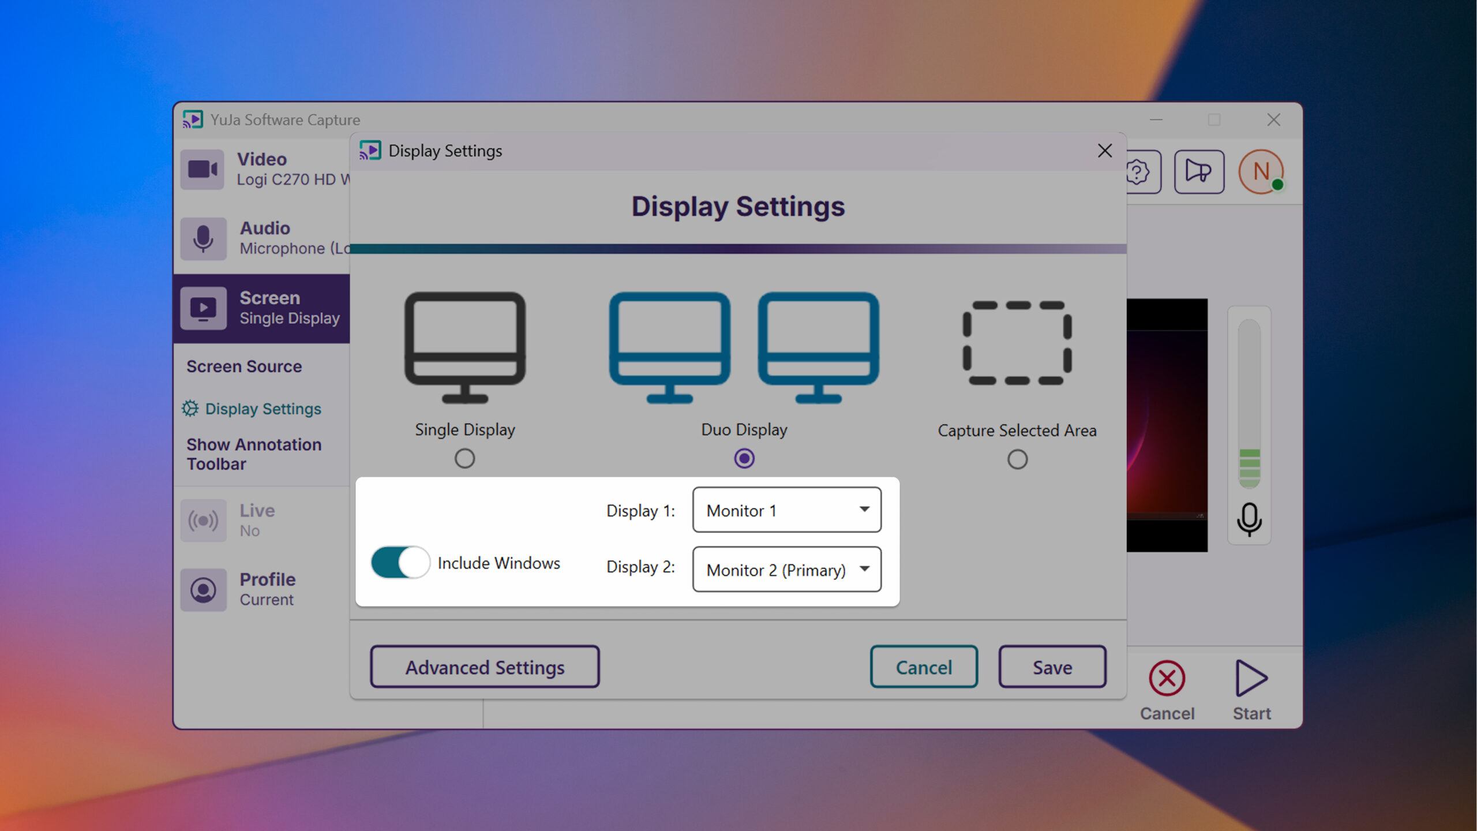Toggle the Include Windows switch
Viewport: 1477px width, 831px height.
[400, 562]
